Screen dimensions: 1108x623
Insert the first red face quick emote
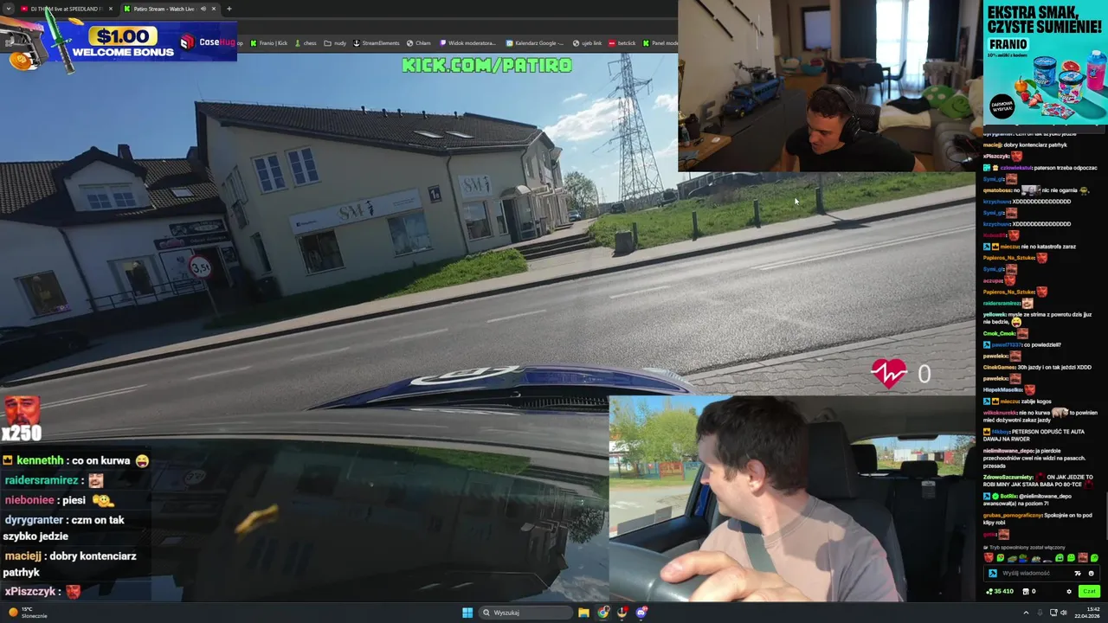[x=989, y=558]
